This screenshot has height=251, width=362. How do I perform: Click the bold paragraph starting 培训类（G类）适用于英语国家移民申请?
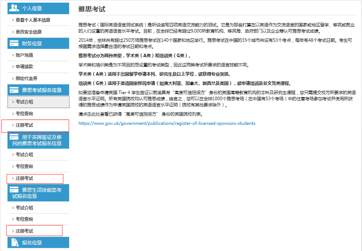coord(185,84)
